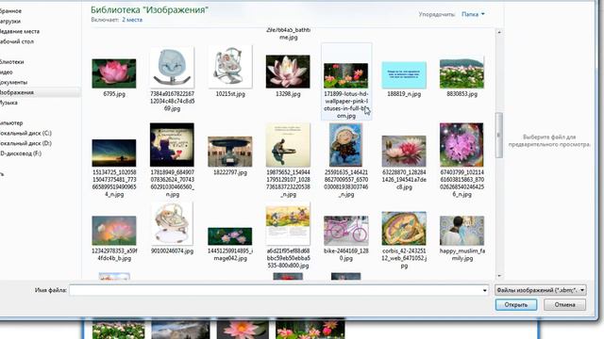Viewport: 604px width, 339px height.
Task: Expand the file name history dropdown arrow
Action: [x=484, y=290]
